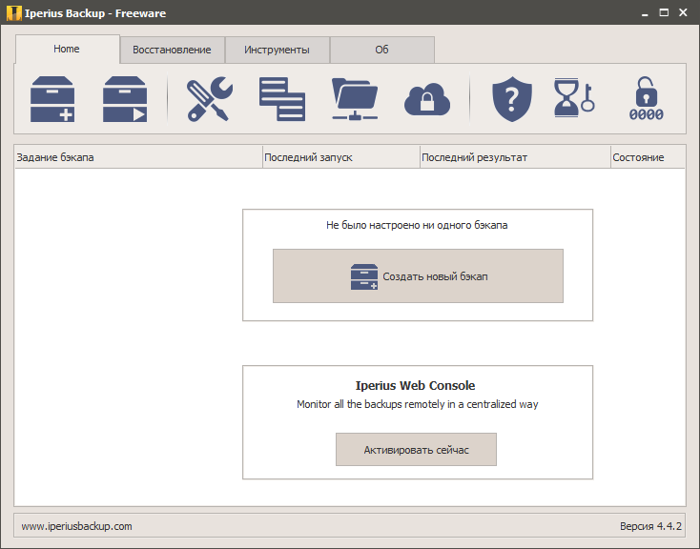
Task: Open general settings wrench and screwdriver icon
Action: pyautogui.click(x=210, y=99)
